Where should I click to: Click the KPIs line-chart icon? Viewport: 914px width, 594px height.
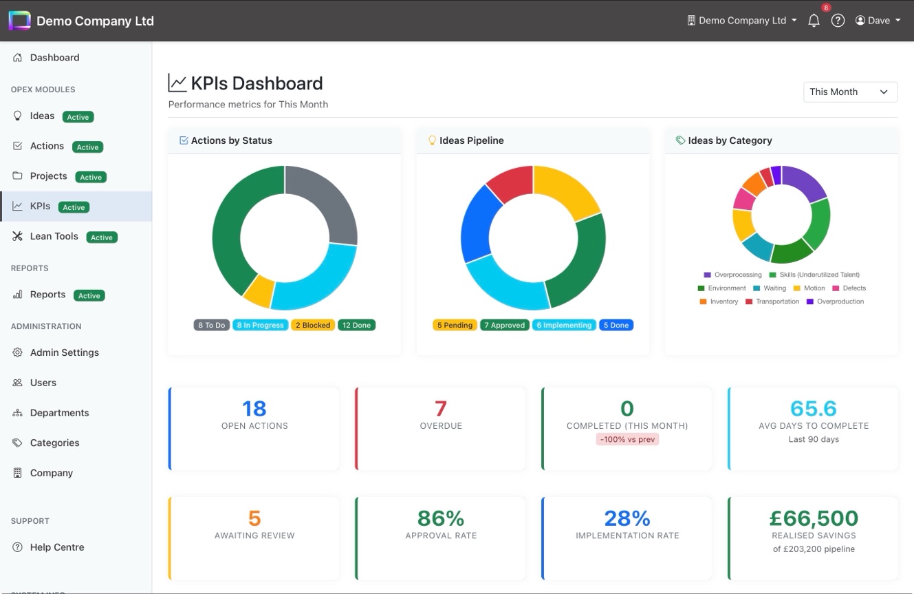17,206
